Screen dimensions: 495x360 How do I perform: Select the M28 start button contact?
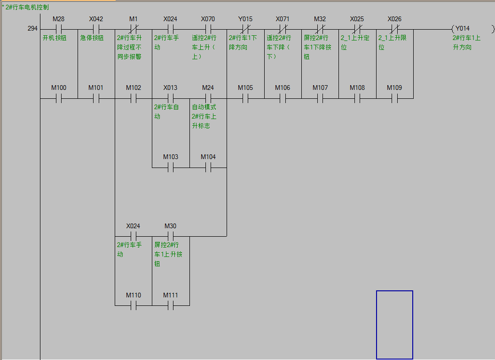pyautogui.click(x=59, y=29)
